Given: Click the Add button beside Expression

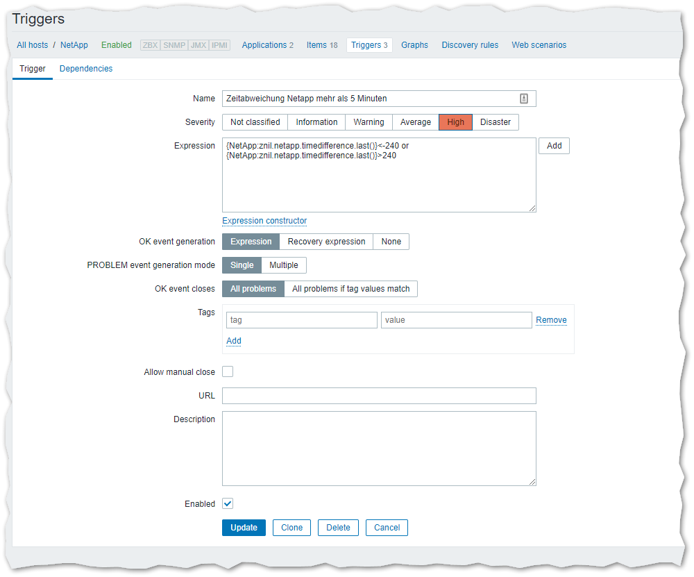Looking at the screenshot, I should point(554,146).
